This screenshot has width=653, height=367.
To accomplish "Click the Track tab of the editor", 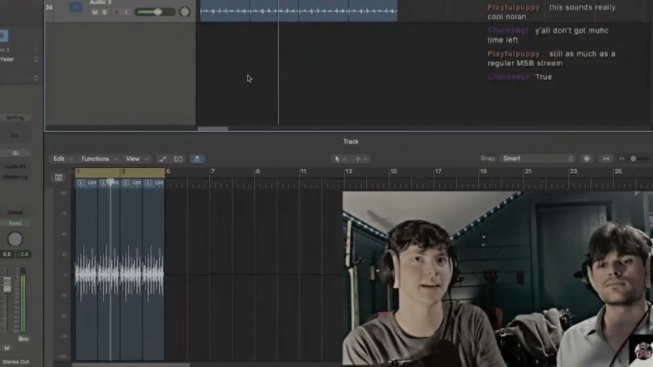I will pyautogui.click(x=351, y=142).
